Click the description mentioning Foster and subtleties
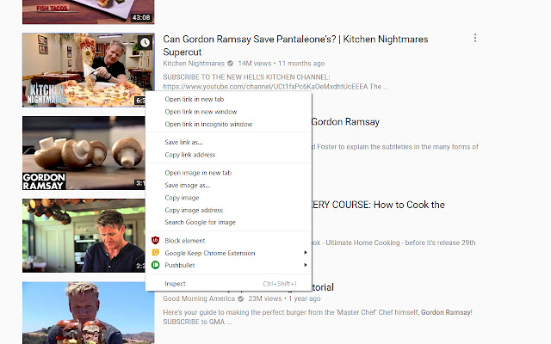This screenshot has height=344, width=551. [395, 147]
